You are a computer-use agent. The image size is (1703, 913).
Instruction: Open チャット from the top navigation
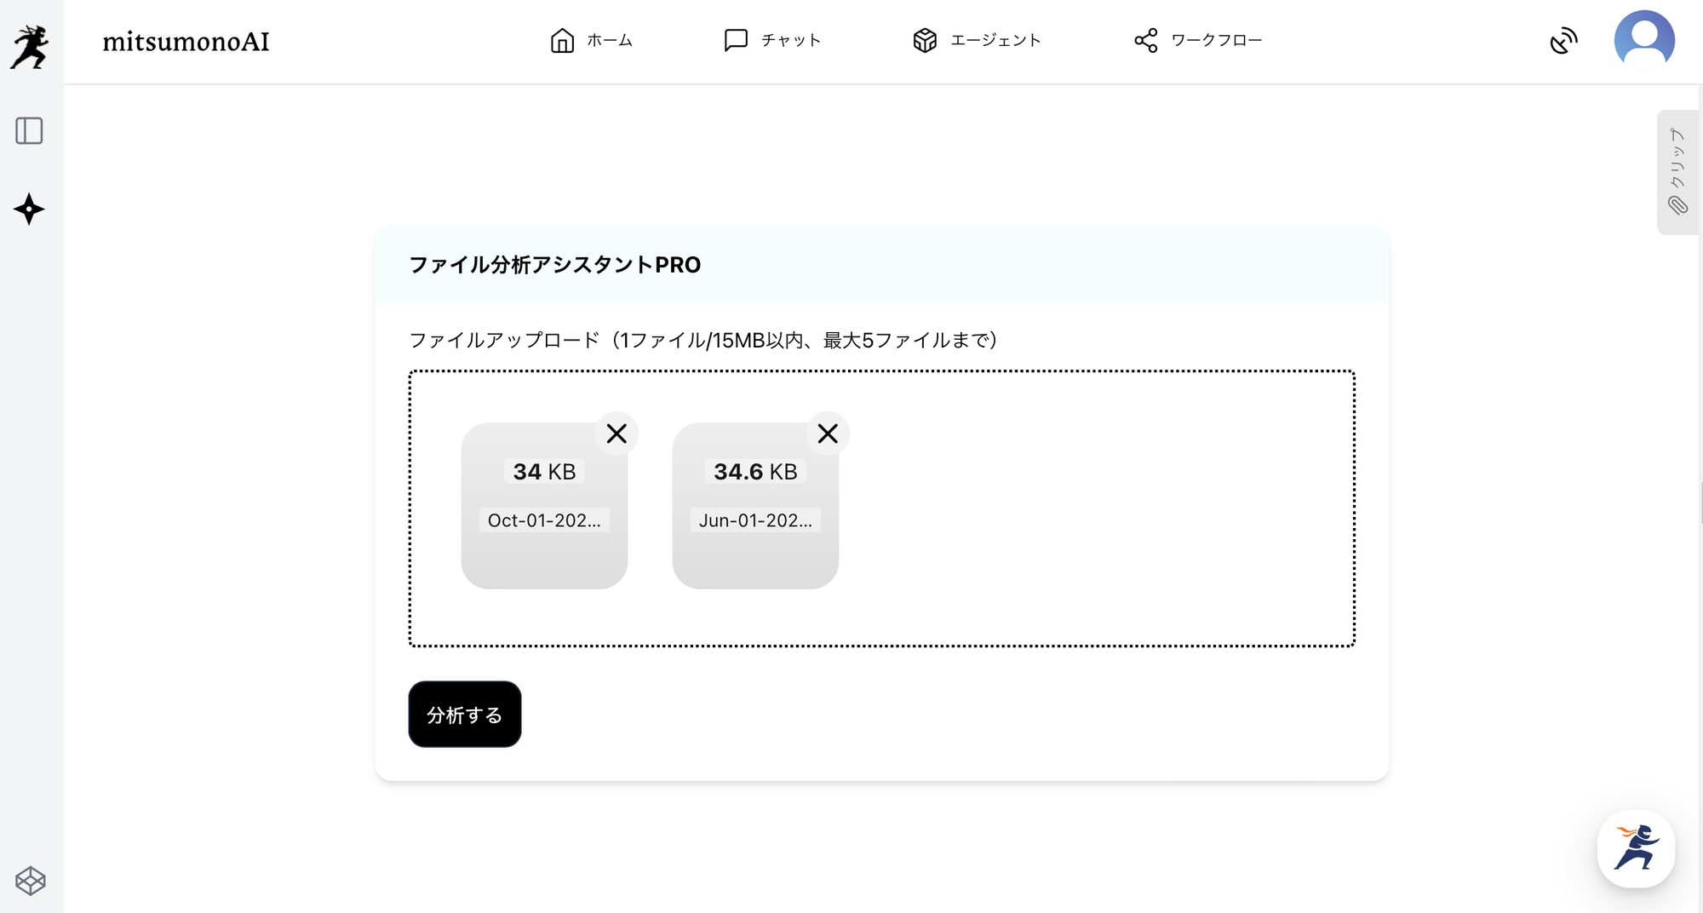click(772, 40)
